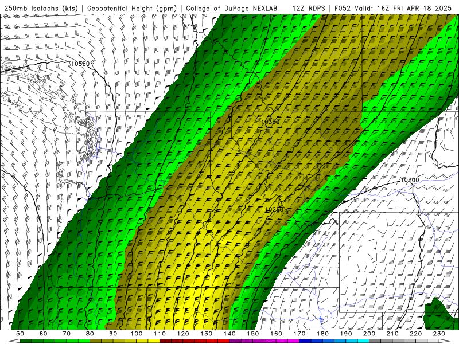Click the 130 value on the color scale
Image resolution: width=459 pixels, height=344 pixels.
[x=207, y=334]
